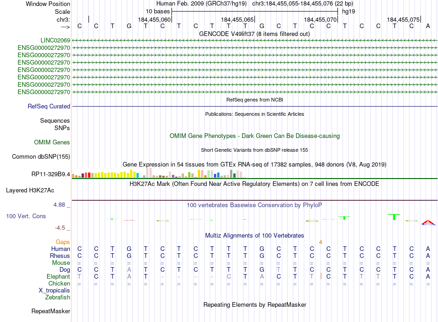This screenshot has height=322, width=438.
Task: Click the orange insertion bar in the Elephant row
Action: click(x=321, y=276)
